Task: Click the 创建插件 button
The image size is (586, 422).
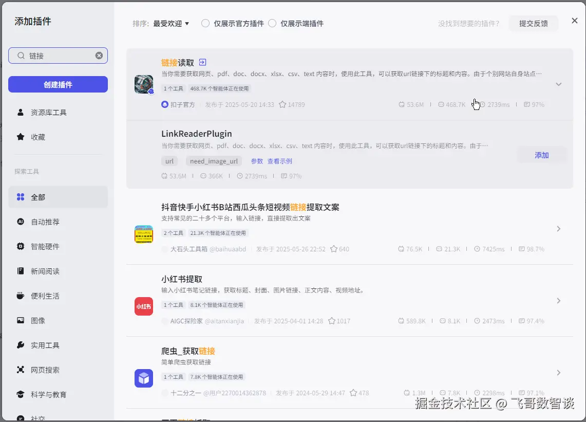Action: 58,84
